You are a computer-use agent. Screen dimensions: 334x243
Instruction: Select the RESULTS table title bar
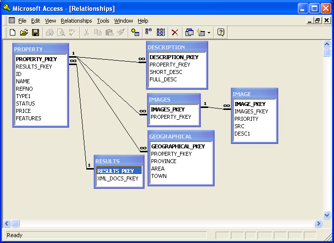[119, 161]
